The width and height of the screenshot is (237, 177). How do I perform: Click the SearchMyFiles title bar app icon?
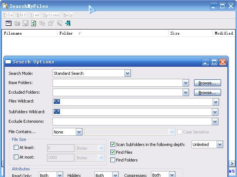point(5,6)
